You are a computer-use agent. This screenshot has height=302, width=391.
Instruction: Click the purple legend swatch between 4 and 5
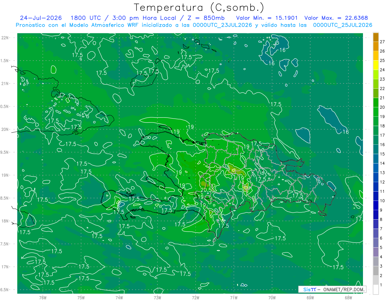[x=376, y=252]
